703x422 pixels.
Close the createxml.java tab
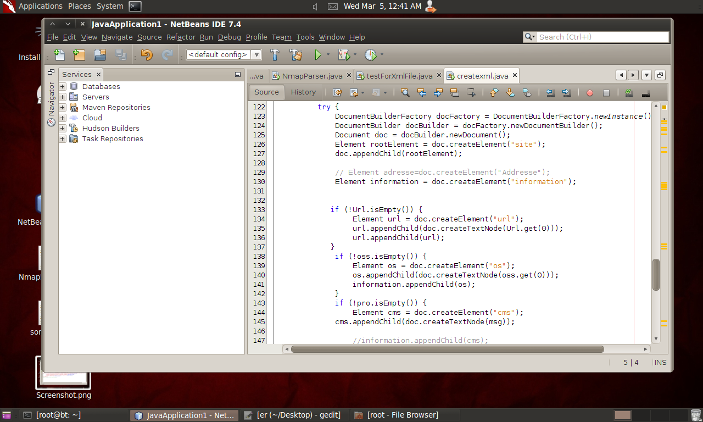[x=515, y=76]
